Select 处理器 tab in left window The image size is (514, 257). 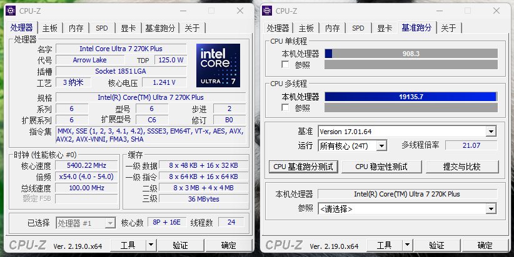pyautogui.click(x=22, y=27)
